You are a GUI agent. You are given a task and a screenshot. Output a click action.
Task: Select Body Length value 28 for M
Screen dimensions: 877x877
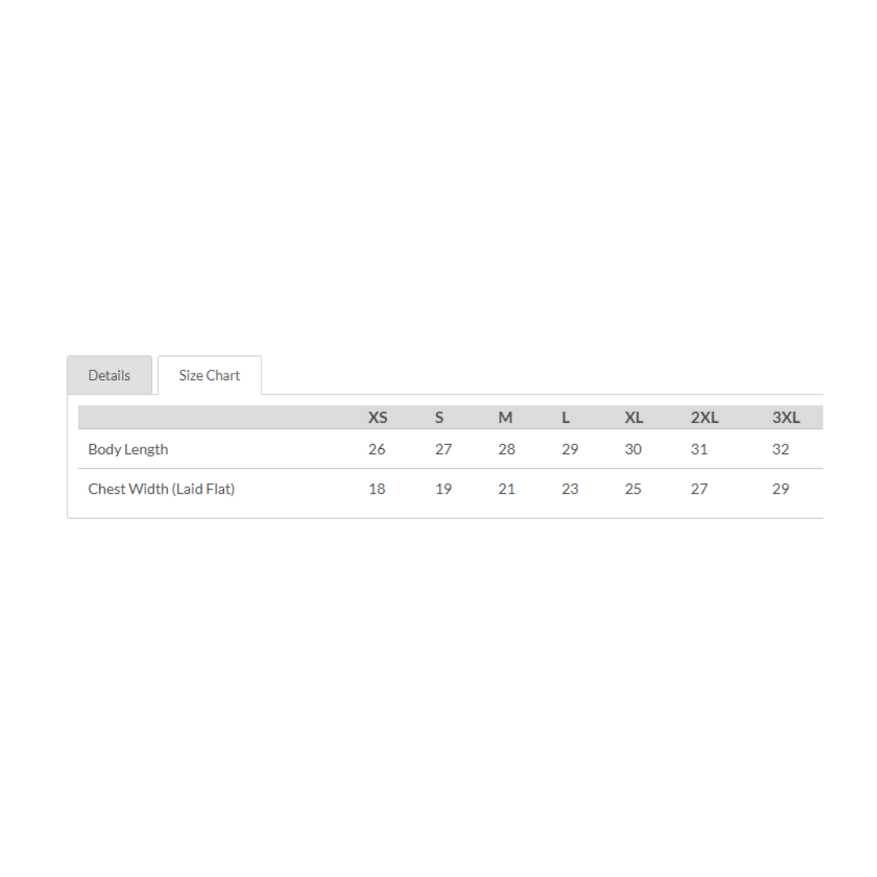[507, 449]
